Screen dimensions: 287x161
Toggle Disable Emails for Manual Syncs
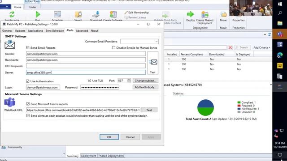113,48
